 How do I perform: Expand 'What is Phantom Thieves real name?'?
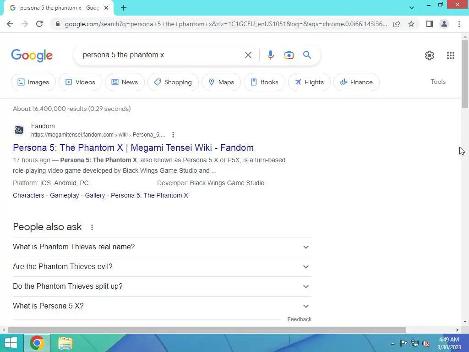tap(162, 247)
